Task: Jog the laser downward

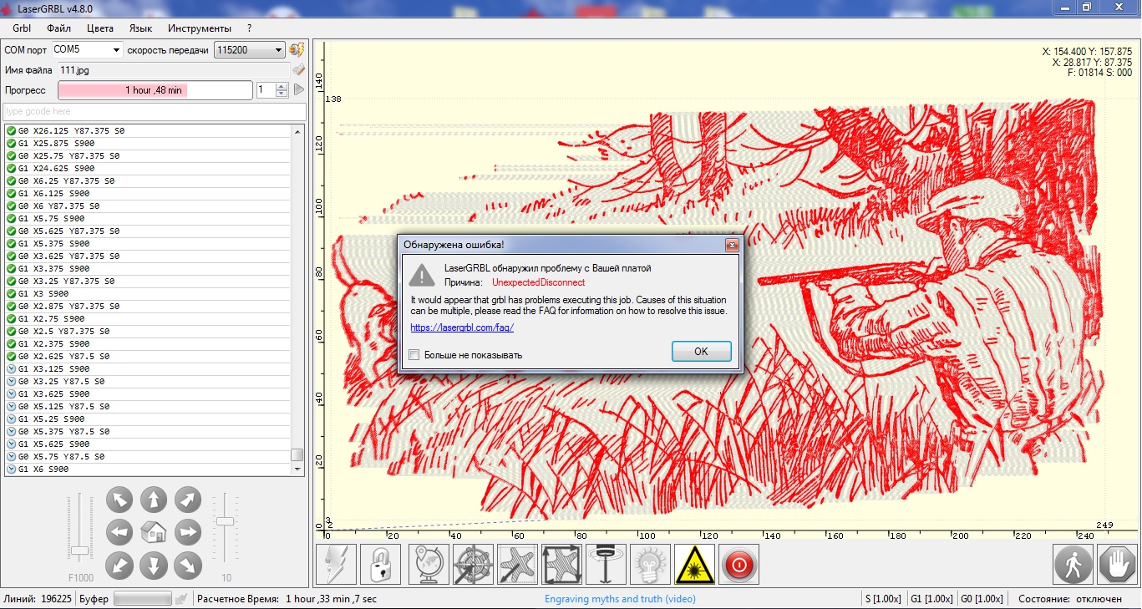Action: click(154, 566)
